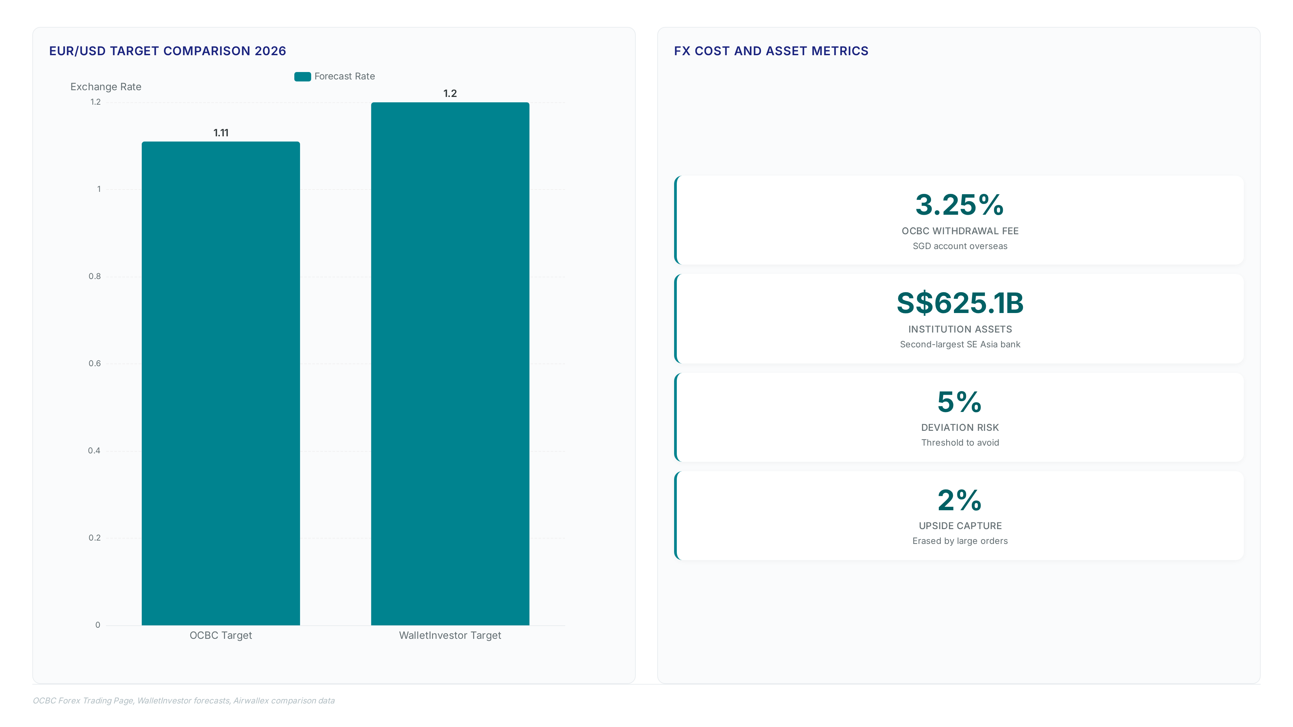Click the 1.11 value label
Viewport: 1293px width, 727px height.
221,133
